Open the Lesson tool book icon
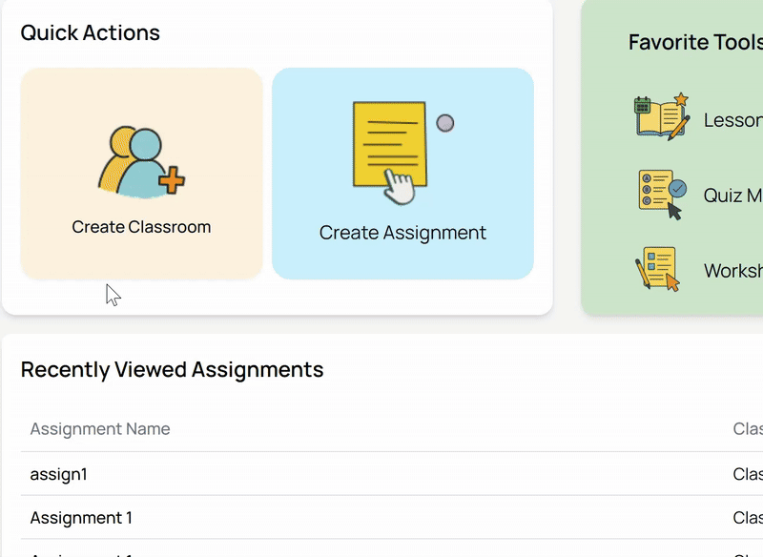 pyautogui.click(x=662, y=117)
